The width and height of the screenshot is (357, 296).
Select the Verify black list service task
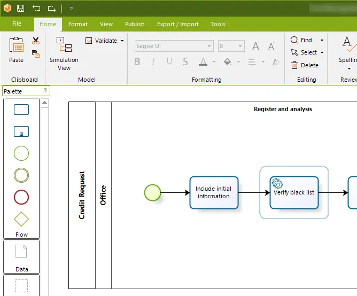[294, 193]
